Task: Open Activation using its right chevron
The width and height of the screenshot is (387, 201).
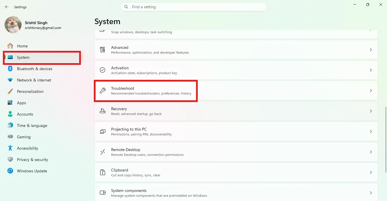Action: (x=371, y=70)
